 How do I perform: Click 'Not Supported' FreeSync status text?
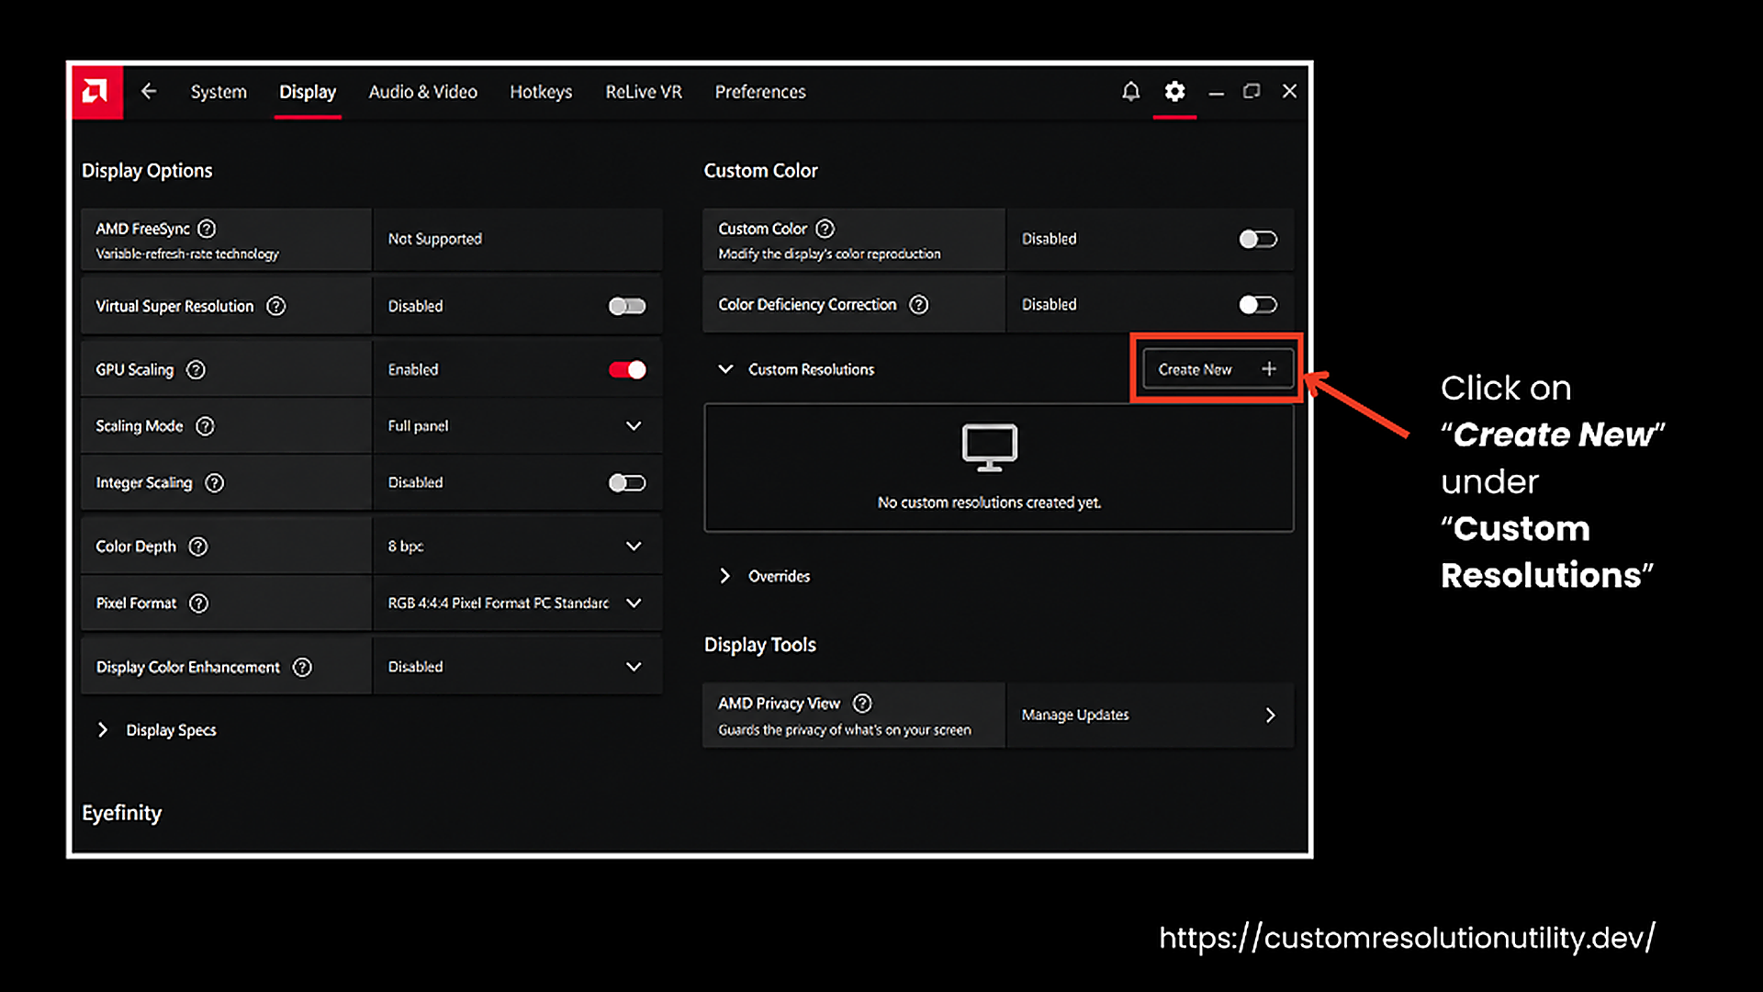click(434, 239)
